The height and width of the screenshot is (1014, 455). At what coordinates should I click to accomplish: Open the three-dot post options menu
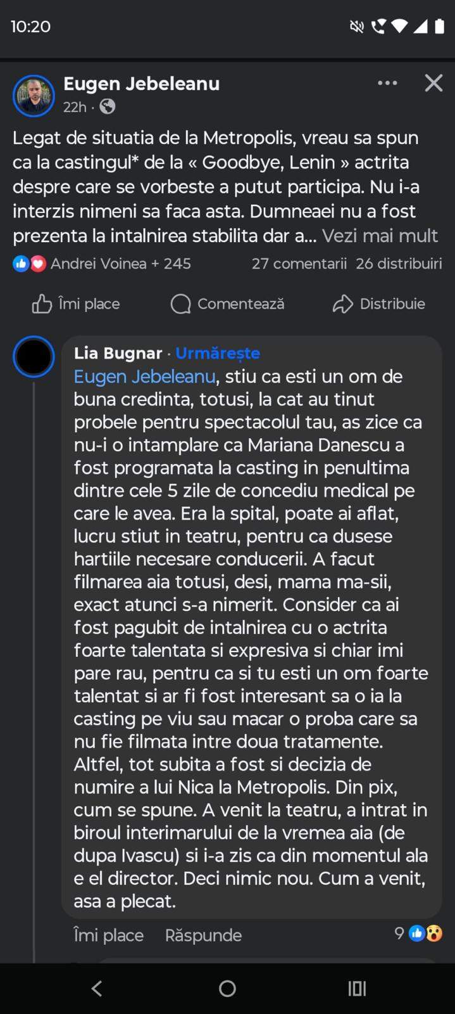pos(387,83)
